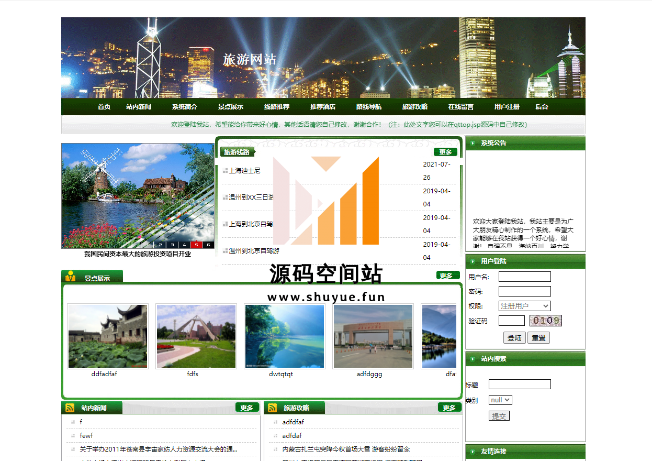Viewport: 652px width, 461px height.
Task: Open the fdfs monument thumbnail
Action: (196, 336)
